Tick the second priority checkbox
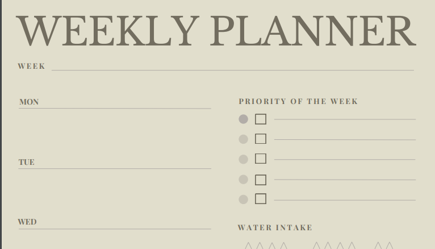Viewport: 435px width, 249px height. [261, 139]
